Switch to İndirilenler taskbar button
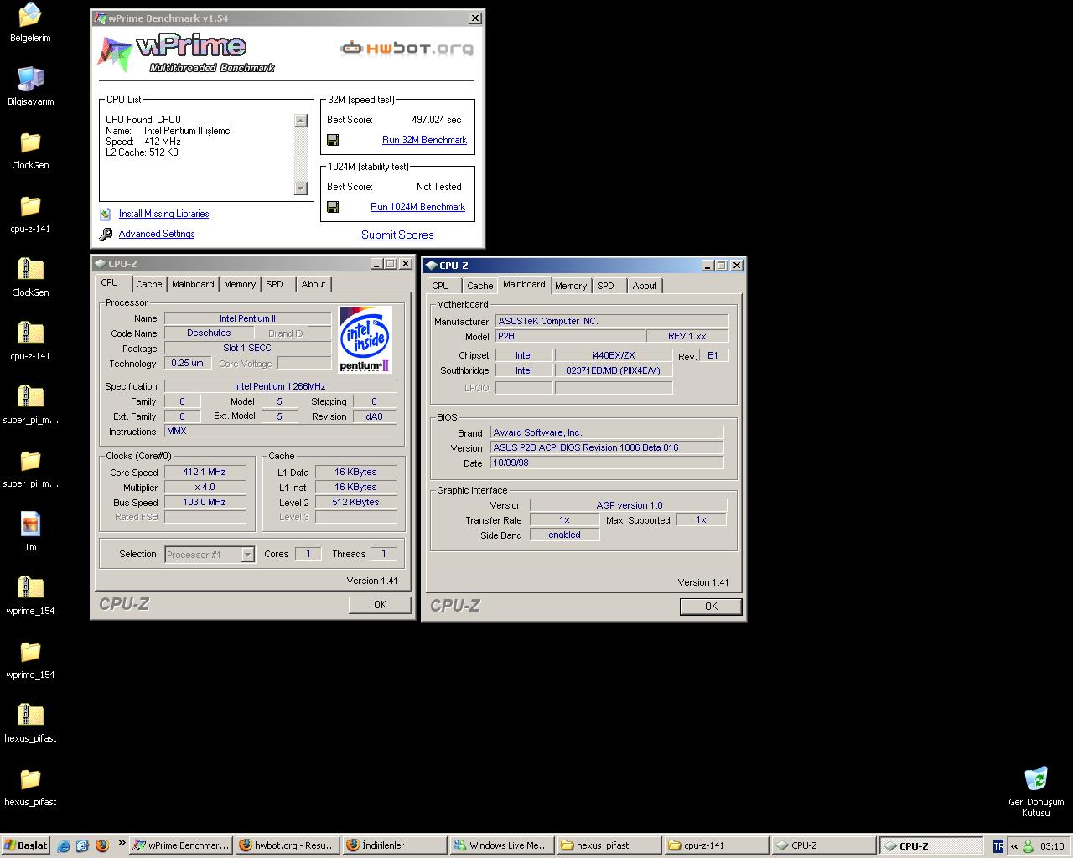 395,846
